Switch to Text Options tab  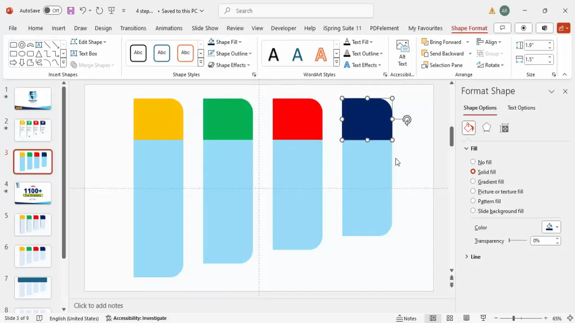[521, 108]
